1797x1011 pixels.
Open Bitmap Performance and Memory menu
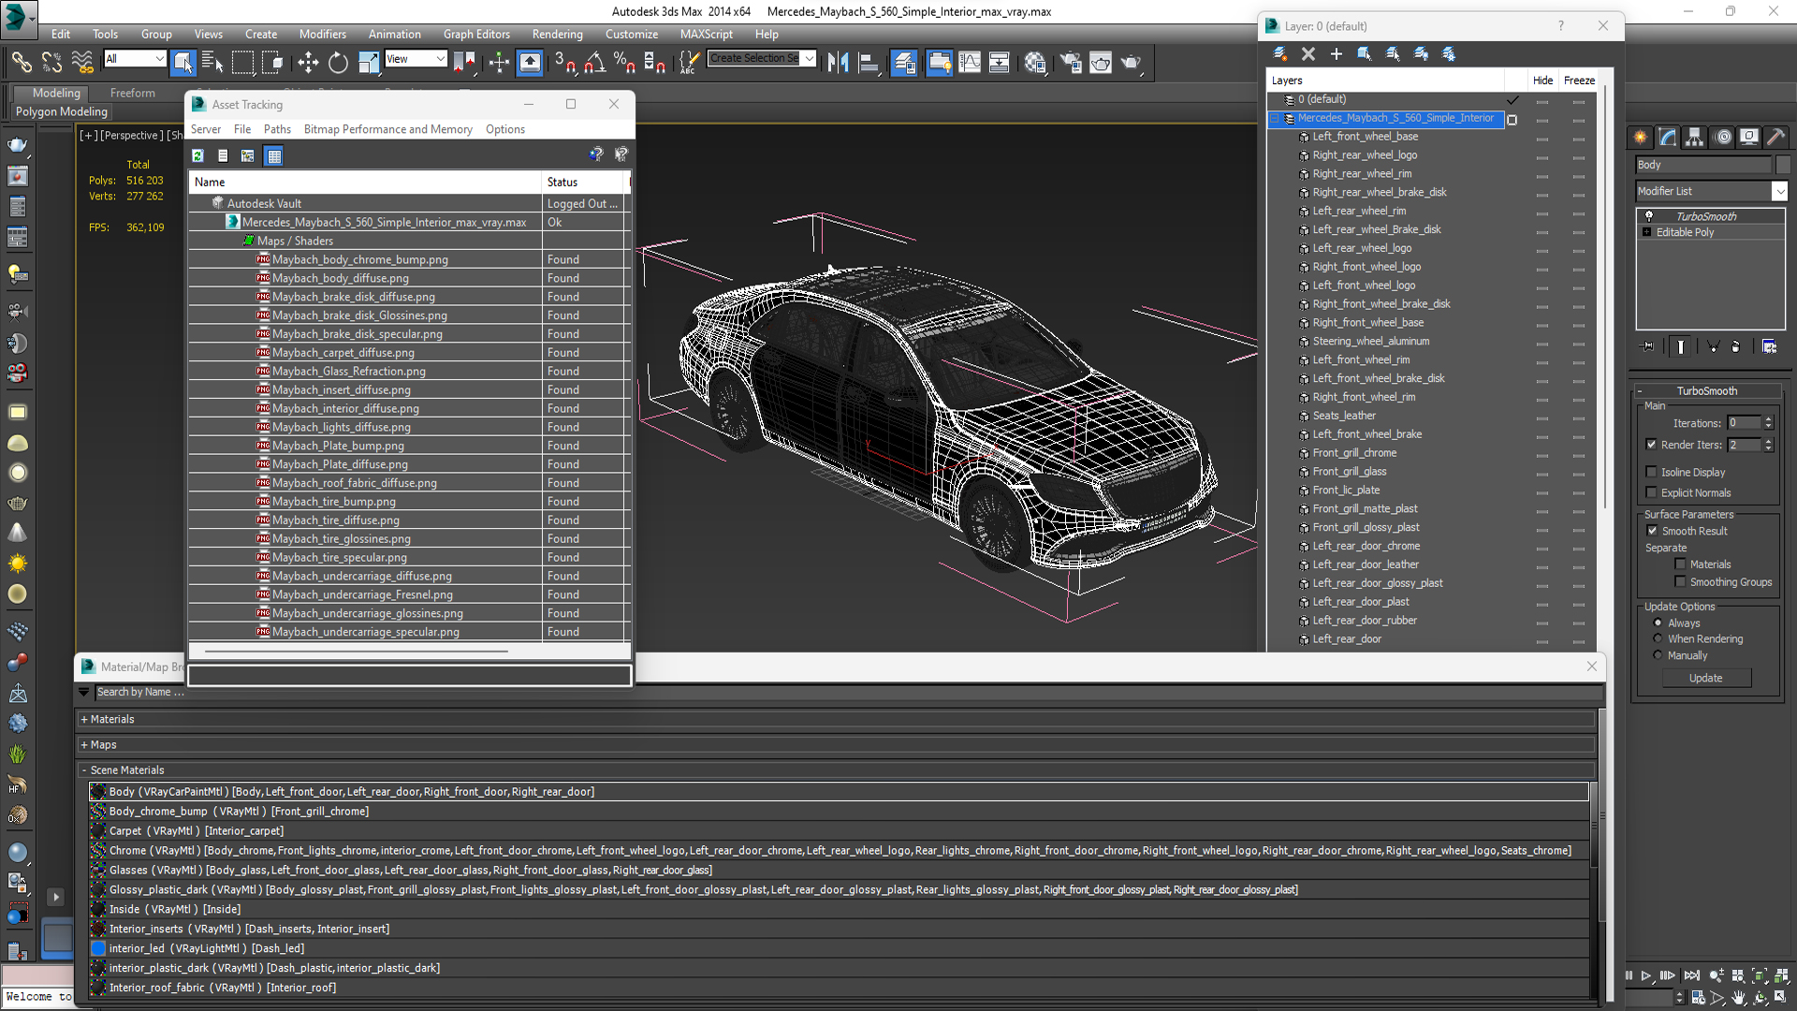point(387,129)
